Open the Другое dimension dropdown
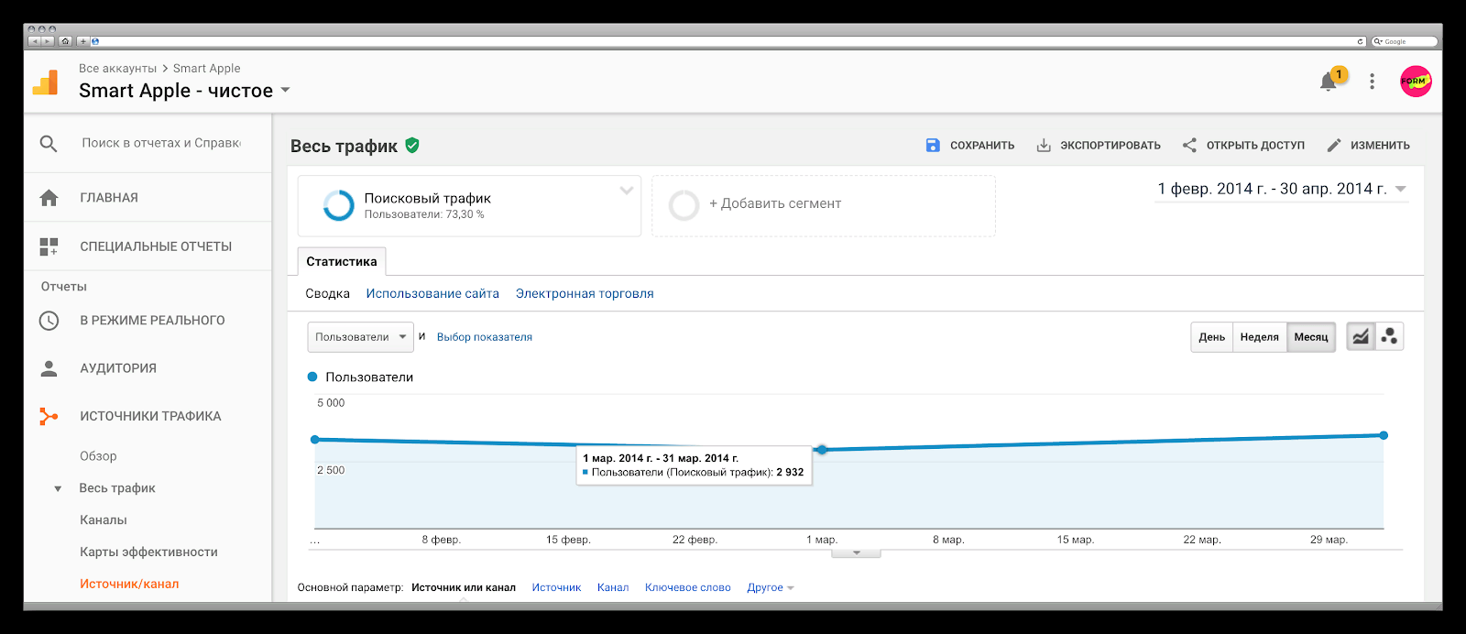Image resolution: width=1466 pixels, height=634 pixels. pos(770,588)
